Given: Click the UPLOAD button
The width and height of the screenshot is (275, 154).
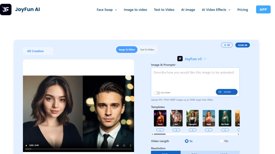Looking at the screenshot, I should (227, 92).
